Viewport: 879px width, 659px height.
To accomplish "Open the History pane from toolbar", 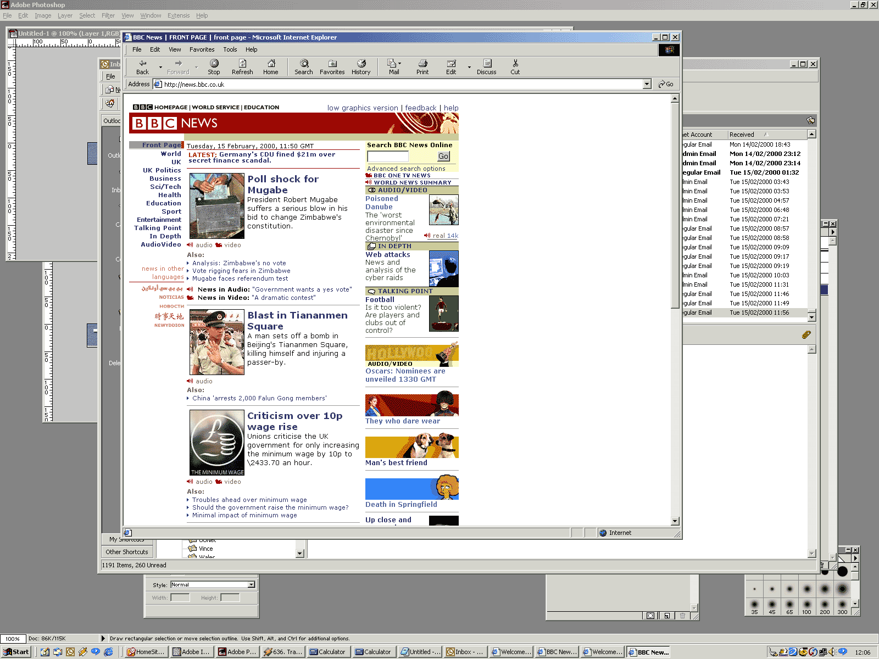I will 361,67.
